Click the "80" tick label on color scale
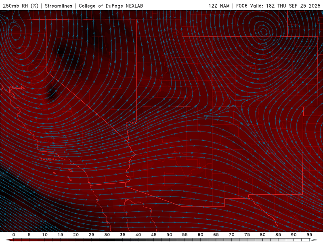This screenshot has height=242, width=323. (262, 235)
